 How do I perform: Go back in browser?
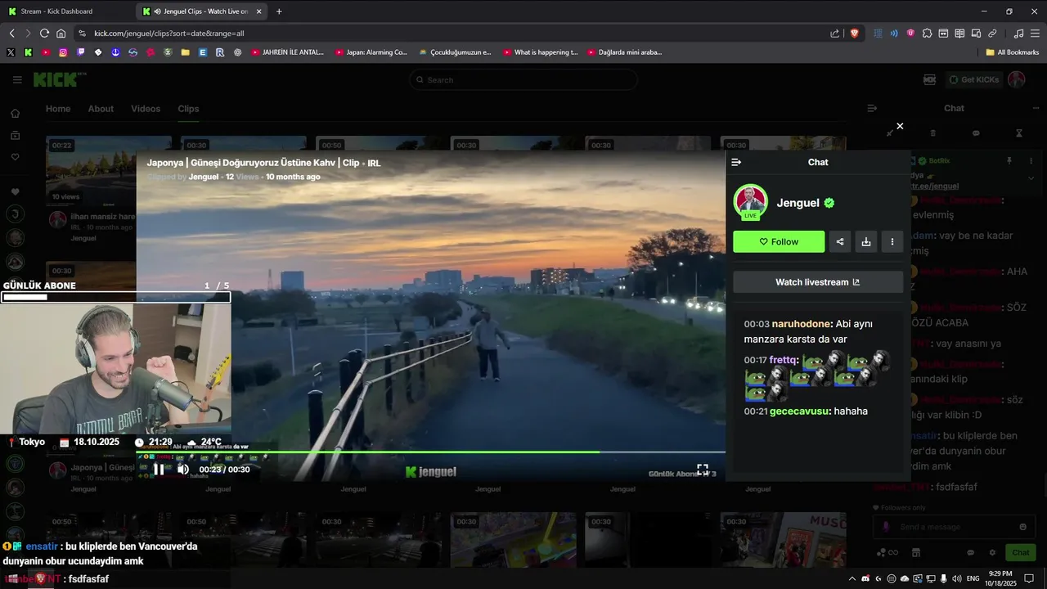11,34
